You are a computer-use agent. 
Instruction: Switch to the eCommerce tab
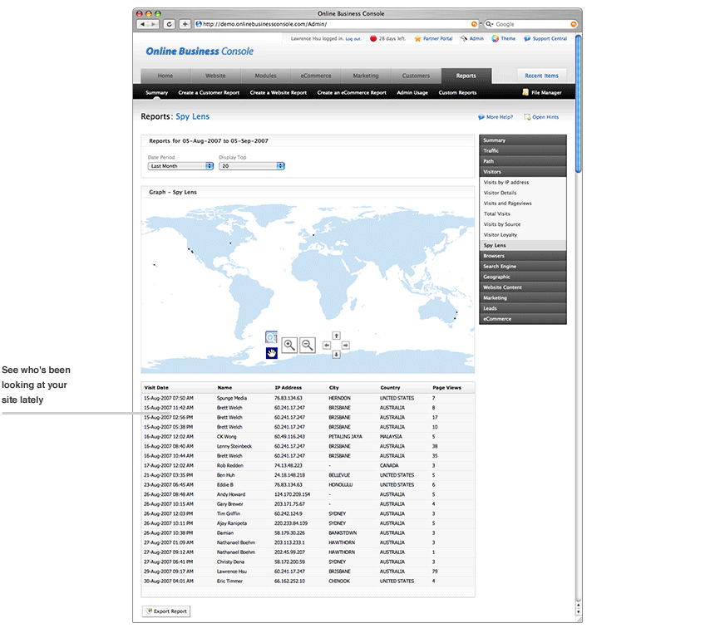coord(315,76)
